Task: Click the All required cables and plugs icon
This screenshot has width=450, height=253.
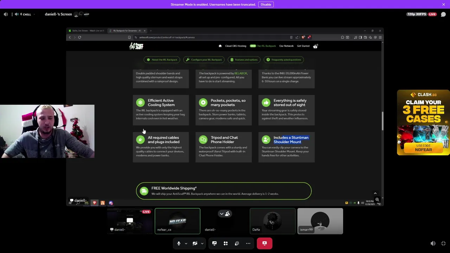Action: click(x=140, y=140)
